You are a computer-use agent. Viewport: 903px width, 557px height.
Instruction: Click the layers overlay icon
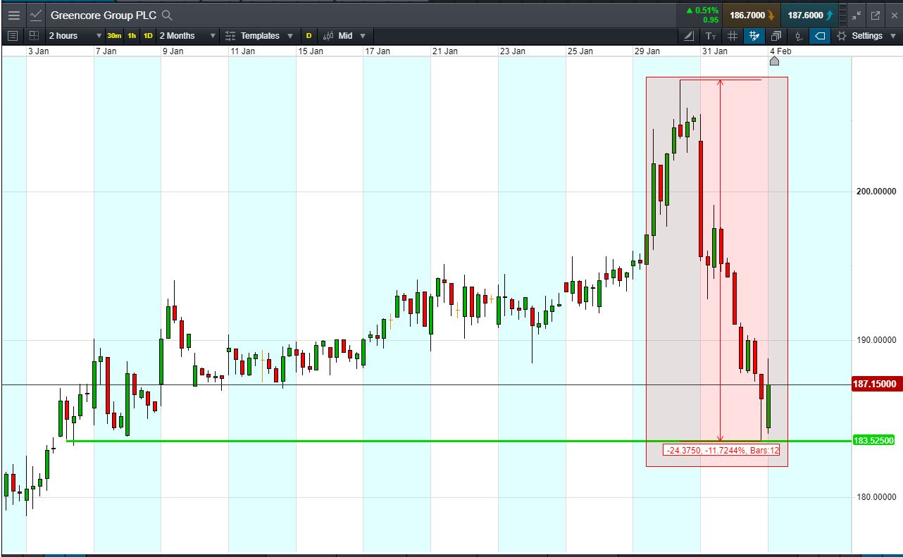click(776, 36)
